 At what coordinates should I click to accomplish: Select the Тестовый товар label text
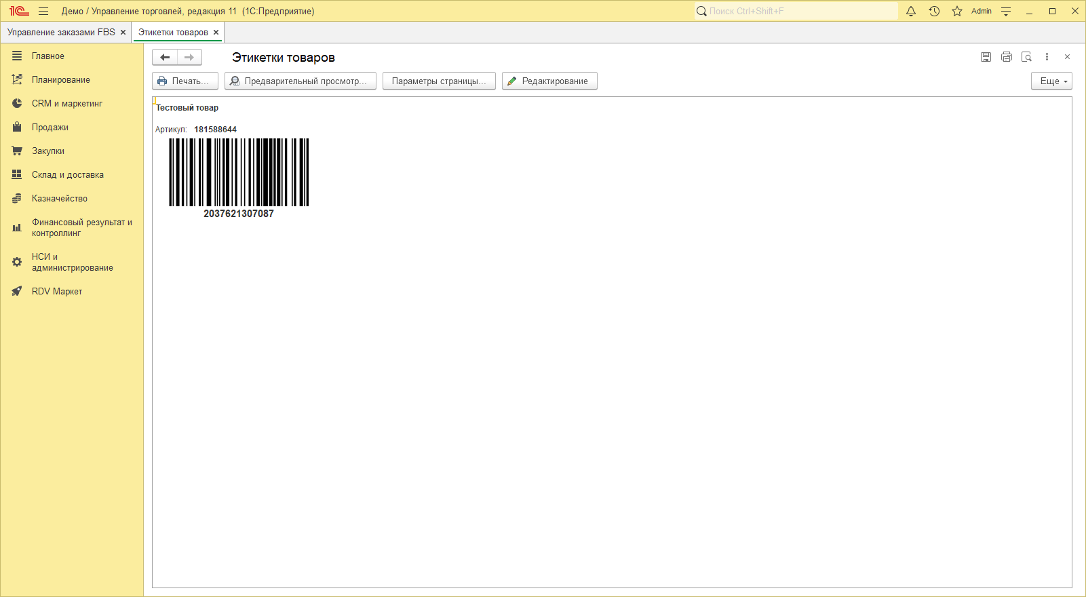187,108
